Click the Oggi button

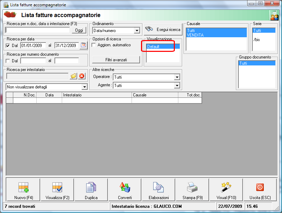[79, 30]
